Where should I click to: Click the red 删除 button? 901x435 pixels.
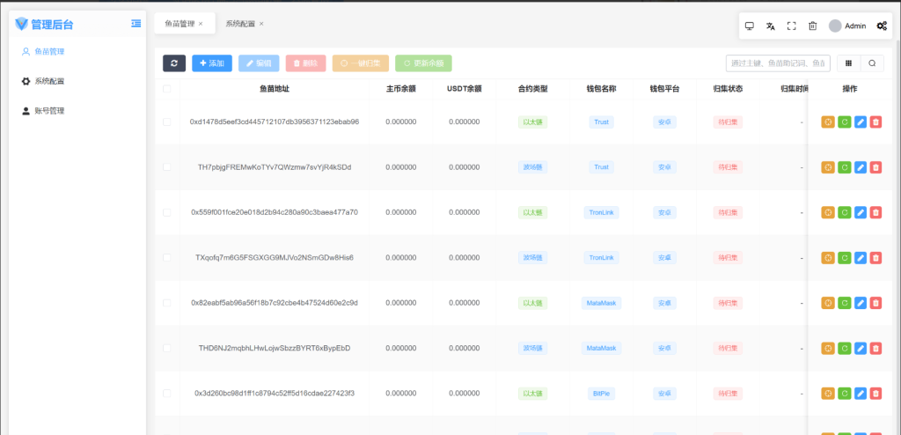tap(305, 63)
